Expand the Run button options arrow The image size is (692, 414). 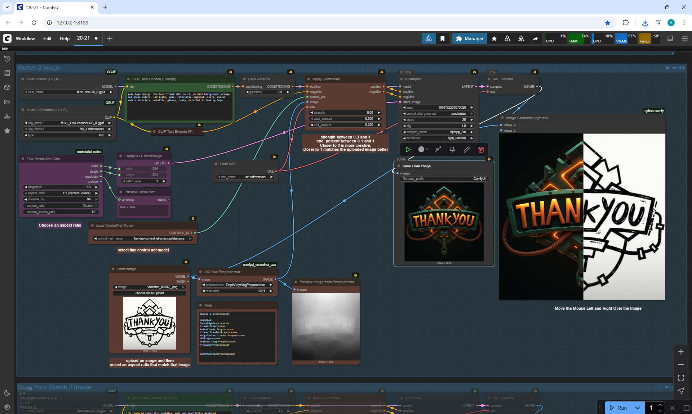click(637, 408)
